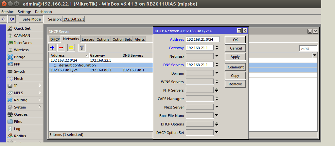Click the undo arrow icon
This screenshot has width=335, height=146.
pos(4,19)
